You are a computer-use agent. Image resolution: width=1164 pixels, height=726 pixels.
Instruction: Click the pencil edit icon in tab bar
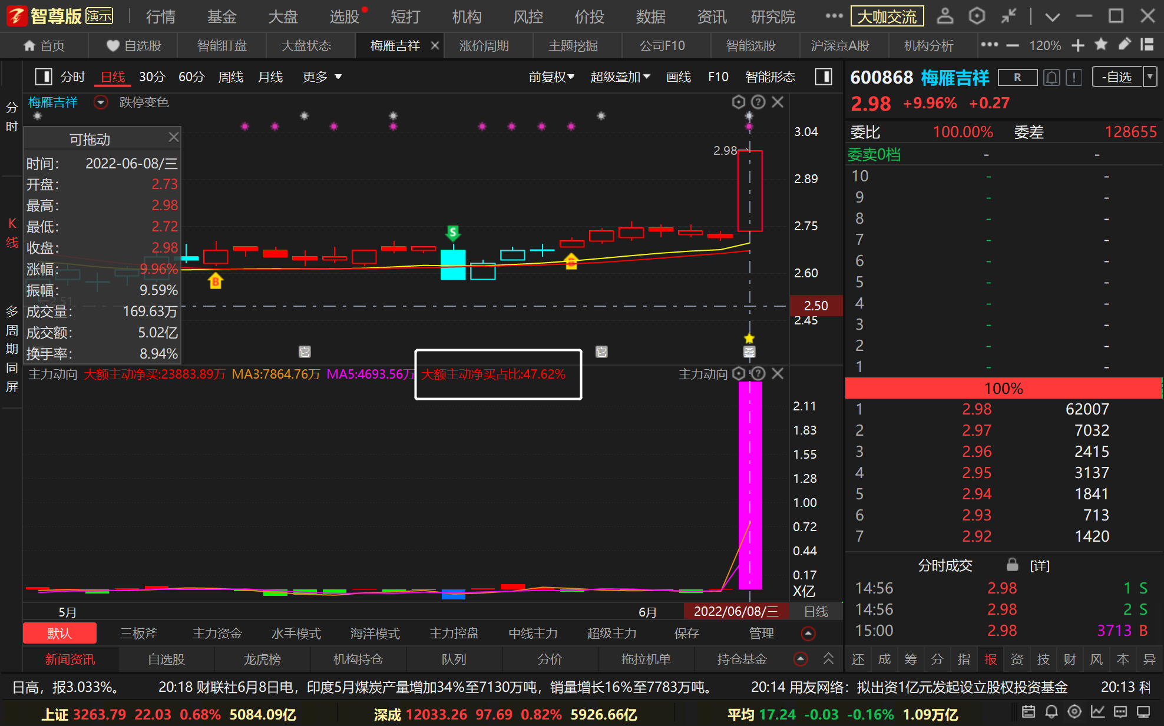[x=1124, y=44]
